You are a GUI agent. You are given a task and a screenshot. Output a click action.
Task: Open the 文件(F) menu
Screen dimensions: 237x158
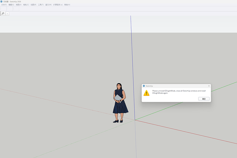4,5
